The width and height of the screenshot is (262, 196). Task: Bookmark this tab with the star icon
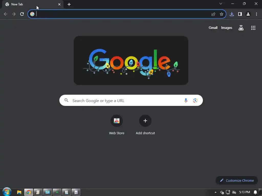point(221,14)
